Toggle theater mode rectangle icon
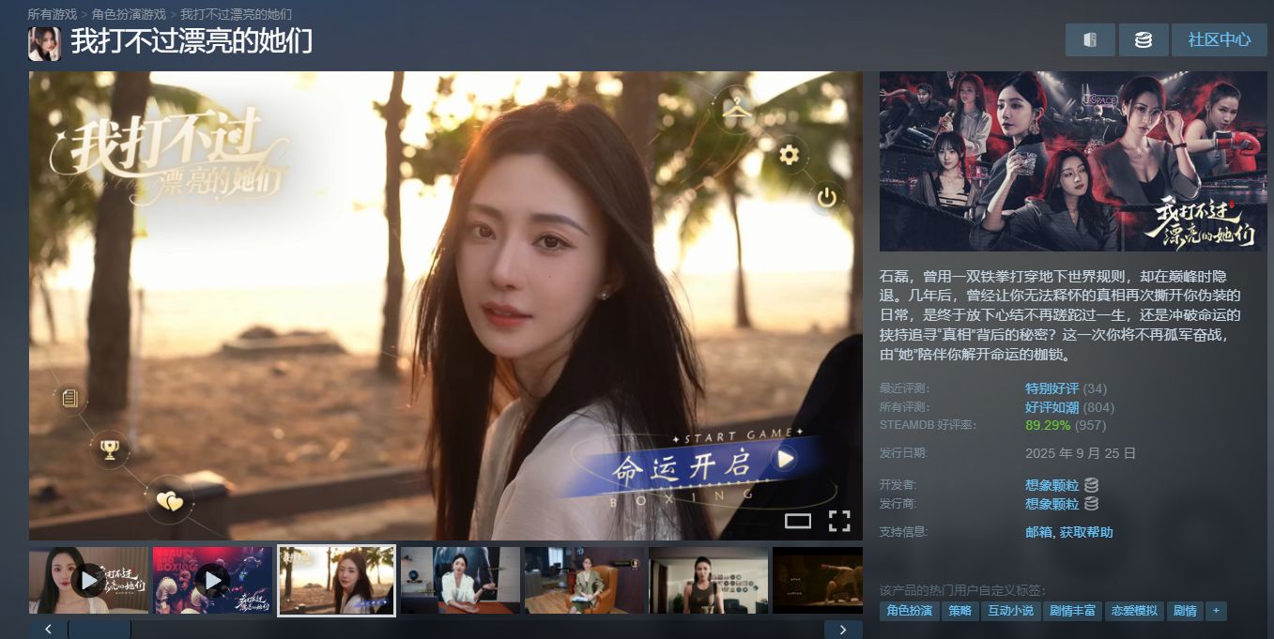Viewport: 1274px width, 639px height. [x=798, y=521]
